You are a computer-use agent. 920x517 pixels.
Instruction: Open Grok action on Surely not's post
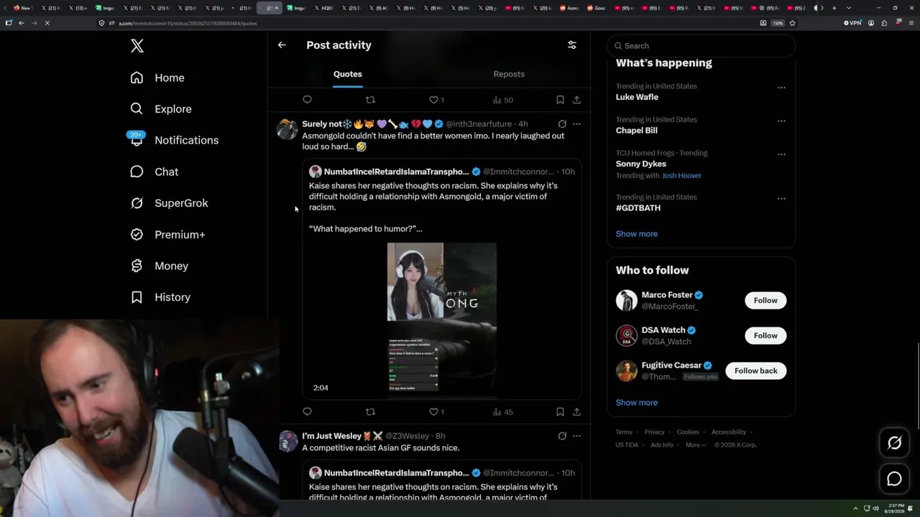click(562, 124)
